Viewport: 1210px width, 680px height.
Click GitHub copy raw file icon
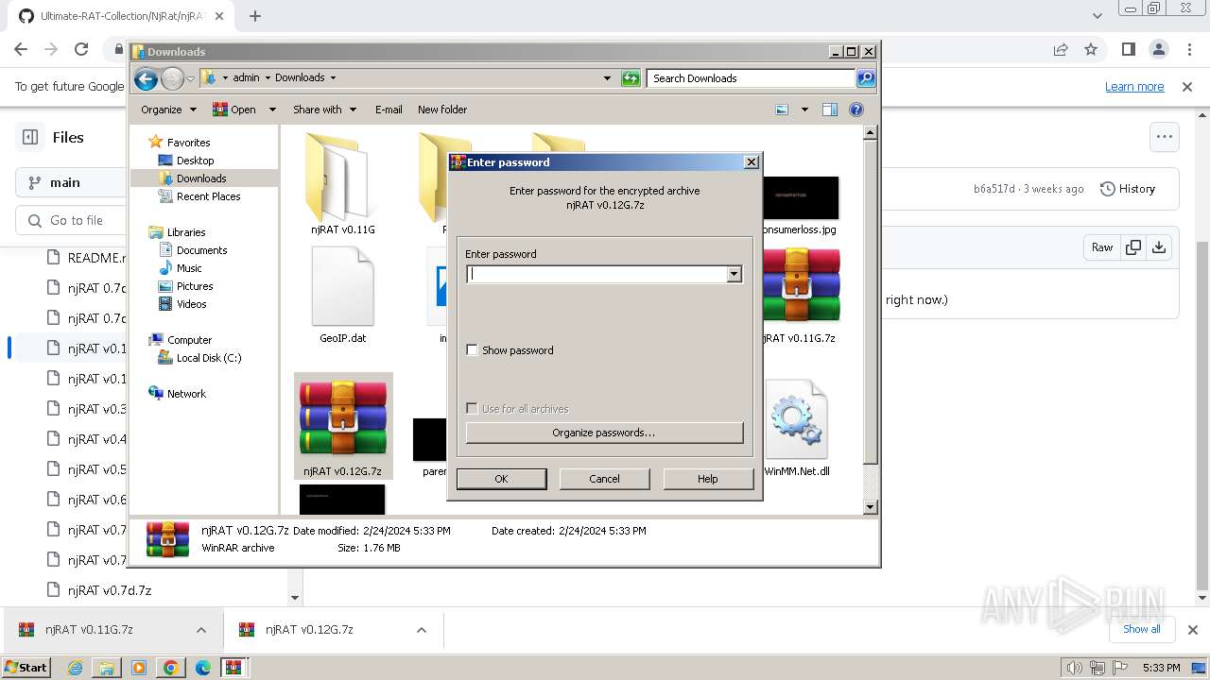1132,247
